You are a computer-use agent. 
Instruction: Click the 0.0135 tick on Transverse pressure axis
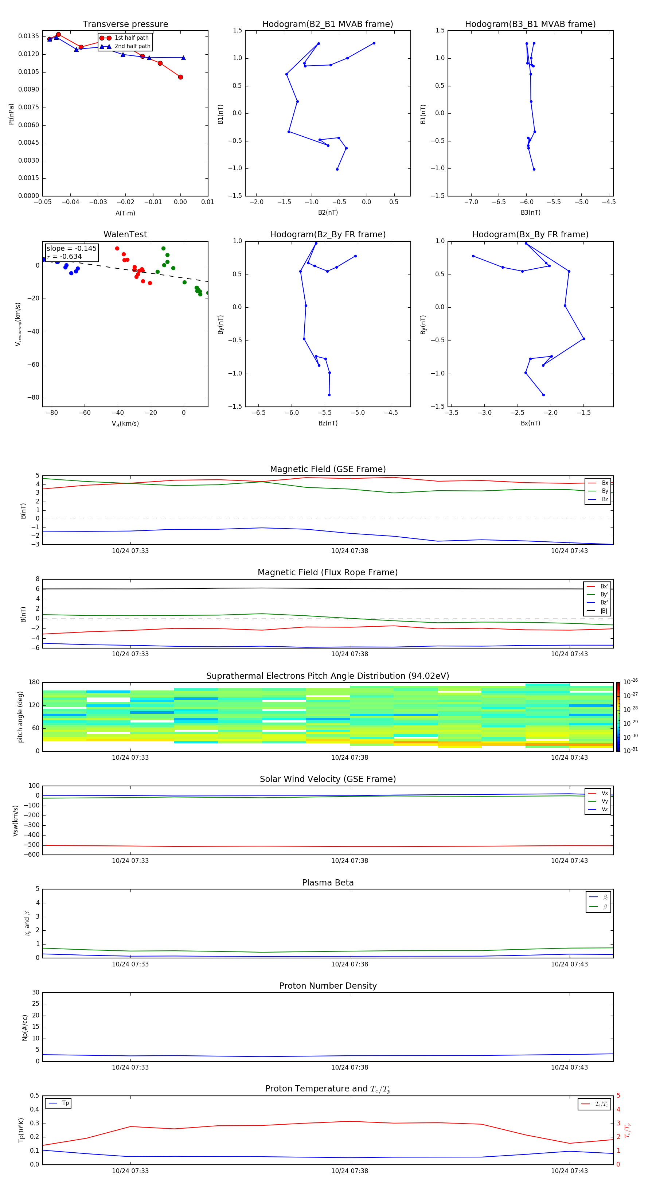coord(28,36)
